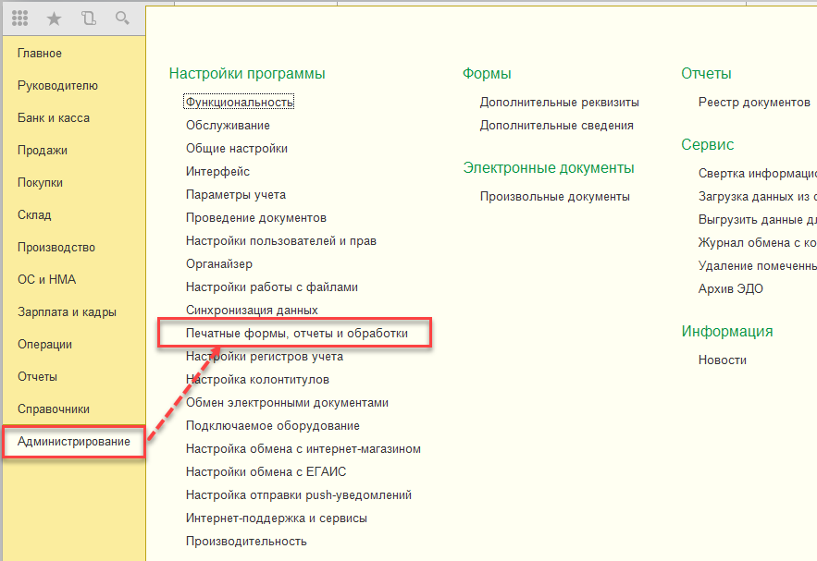Open Удаление помеченных objects link

point(758,265)
